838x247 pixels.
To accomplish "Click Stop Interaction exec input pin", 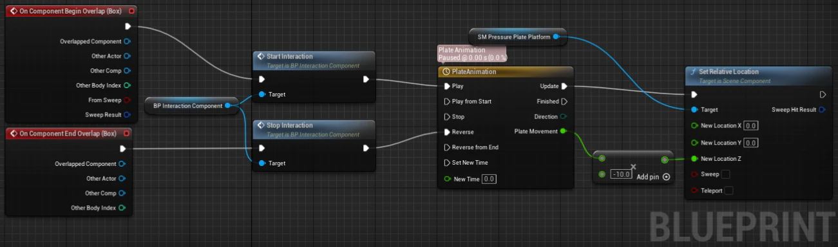I will pos(262,148).
